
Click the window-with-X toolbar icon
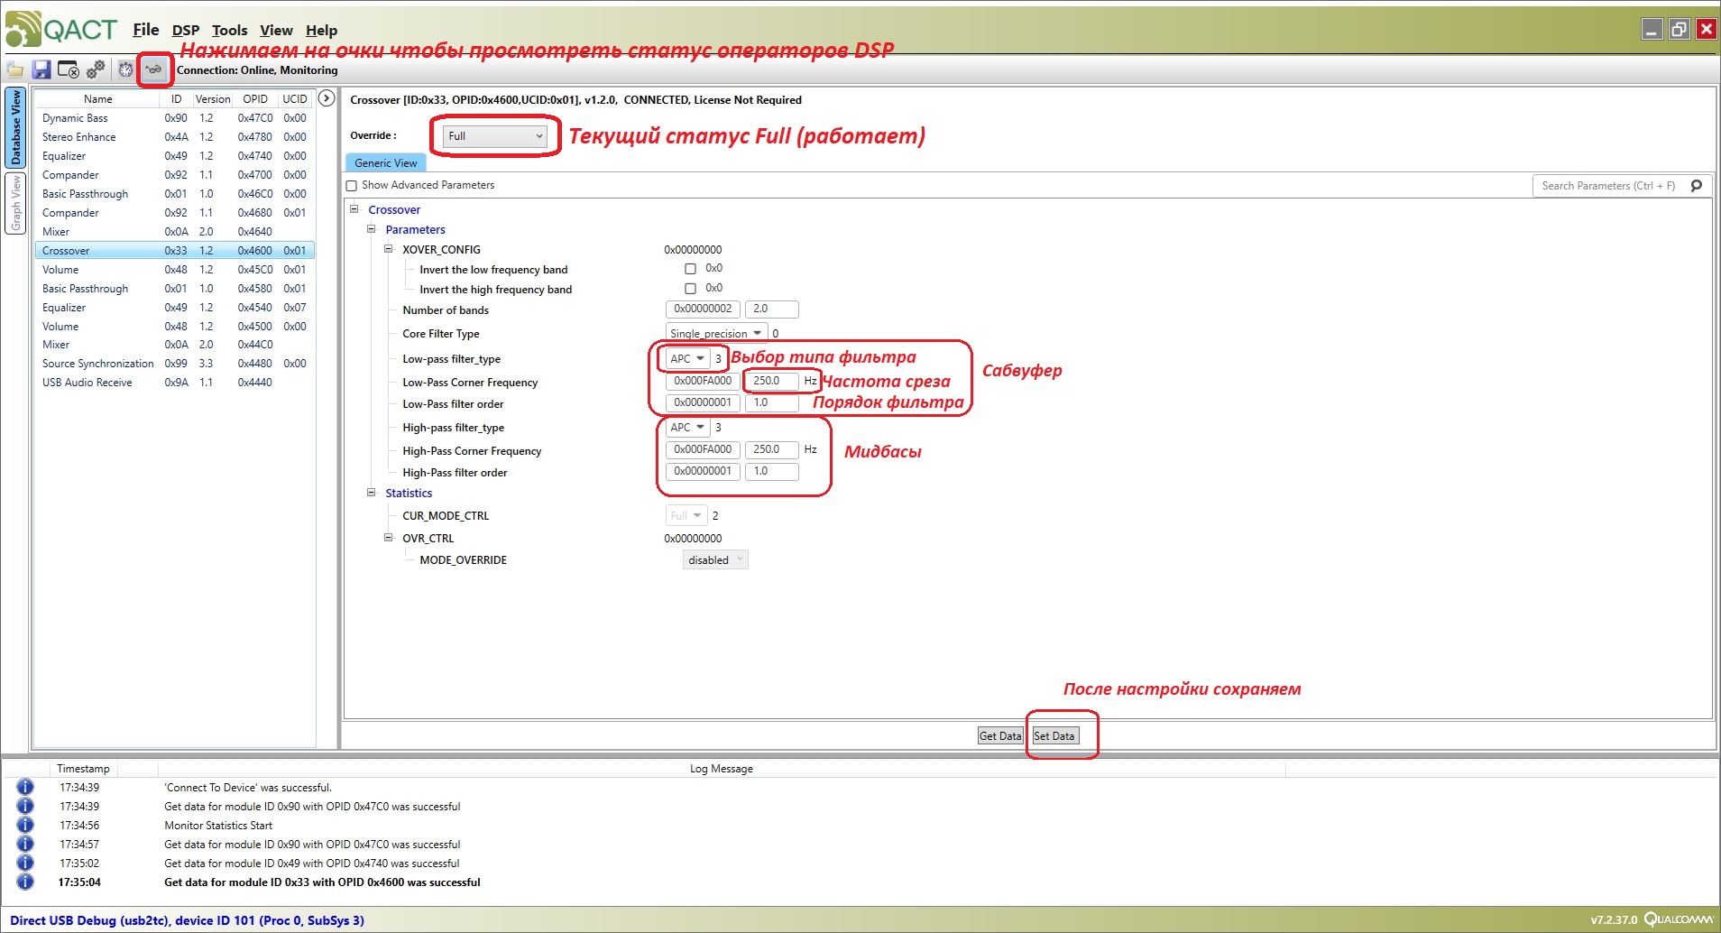click(x=69, y=69)
